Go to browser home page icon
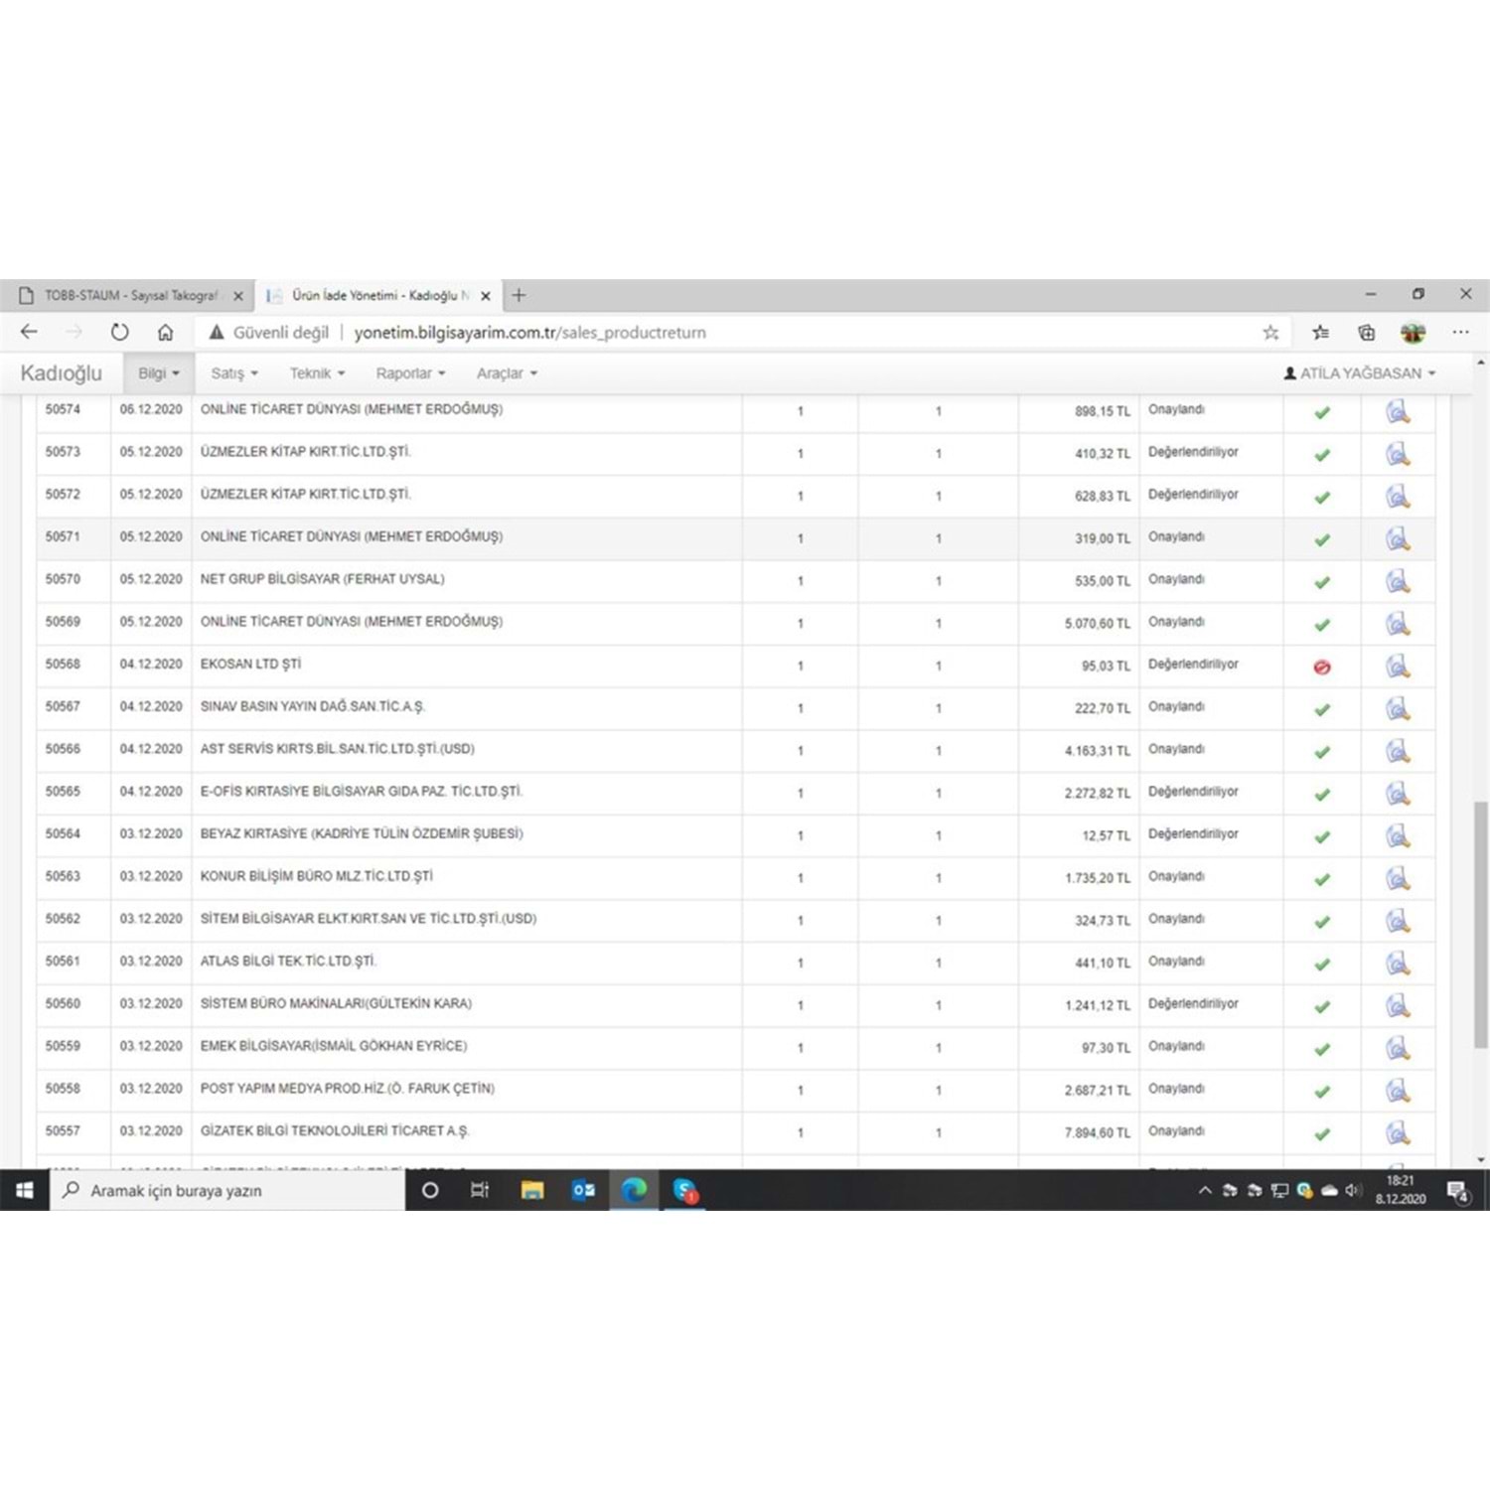The height and width of the screenshot is (1490, 1490). tap(165, 333)
